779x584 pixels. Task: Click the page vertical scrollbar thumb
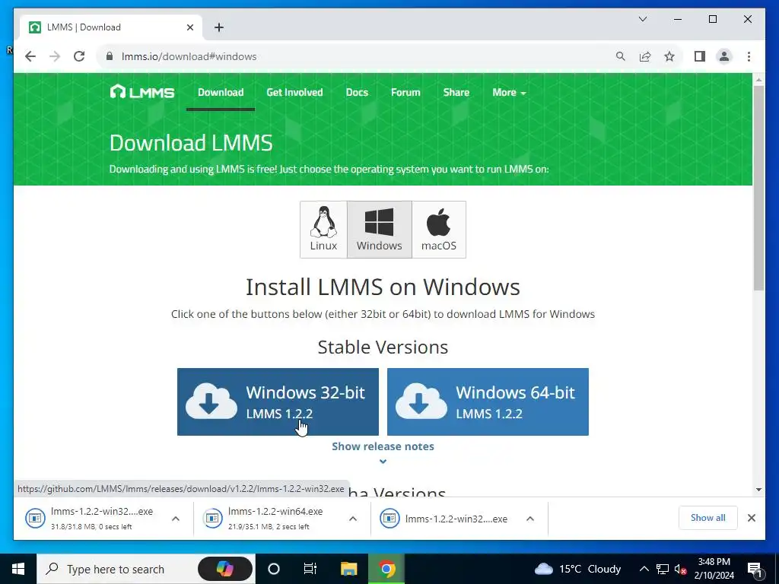click(x=758, y=188)
